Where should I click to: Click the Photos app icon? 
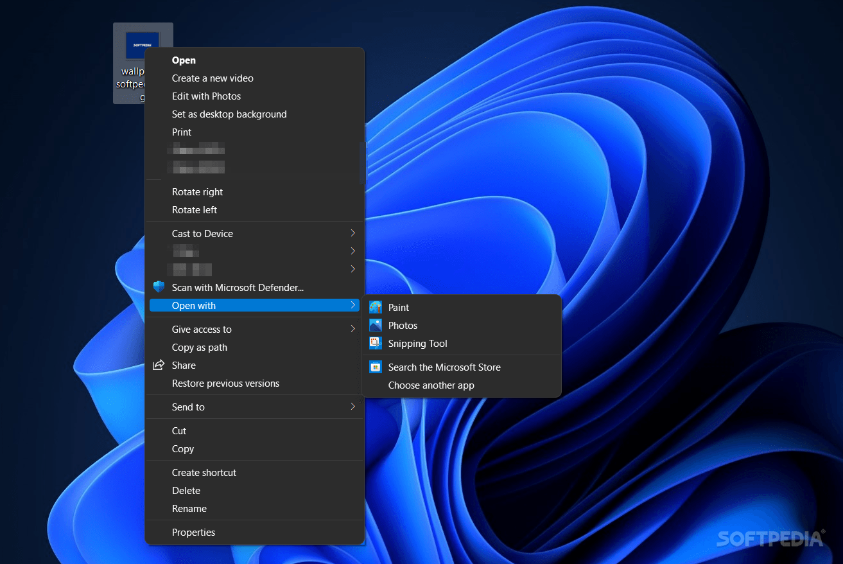tap(376, 325)
